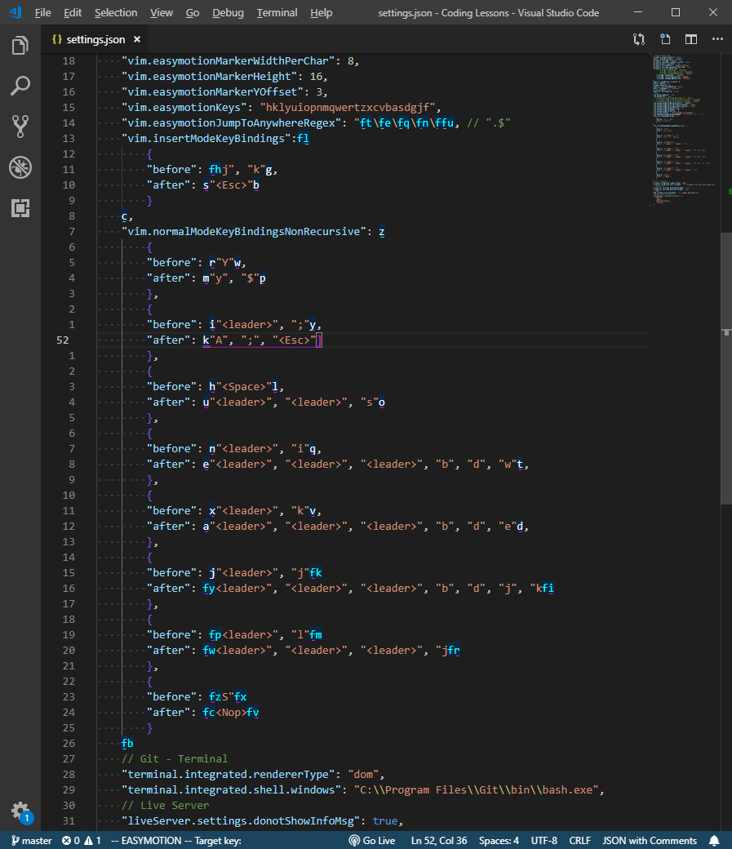The image size is (732, 849).
Task: Open the disabled debugger icon in activity bar
Action: pos(20,167)
